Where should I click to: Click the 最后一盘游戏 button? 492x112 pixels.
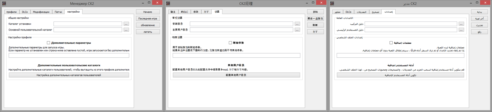pyautogui.click(x=315, y=18)
